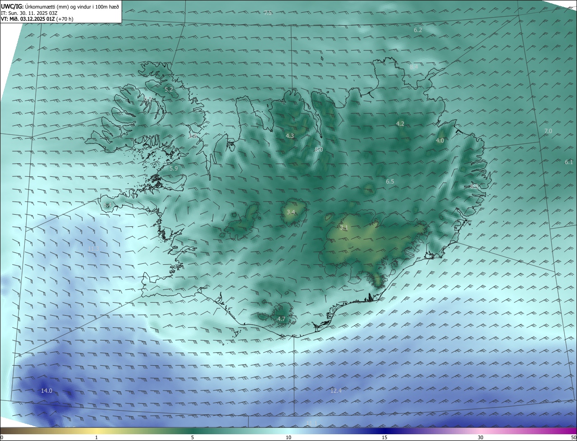Click the 5 tick on the color scale

[x=192, y=437]
